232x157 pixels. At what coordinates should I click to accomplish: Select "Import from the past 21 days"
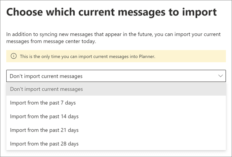[44, 130]
